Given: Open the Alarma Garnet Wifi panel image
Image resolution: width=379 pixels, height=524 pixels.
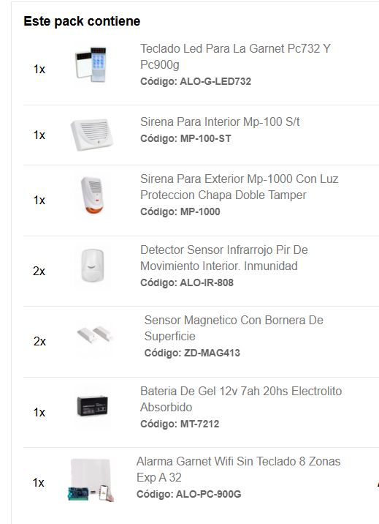Looking at the screenshot, I should pyautogui.click(x=91, y=480).
